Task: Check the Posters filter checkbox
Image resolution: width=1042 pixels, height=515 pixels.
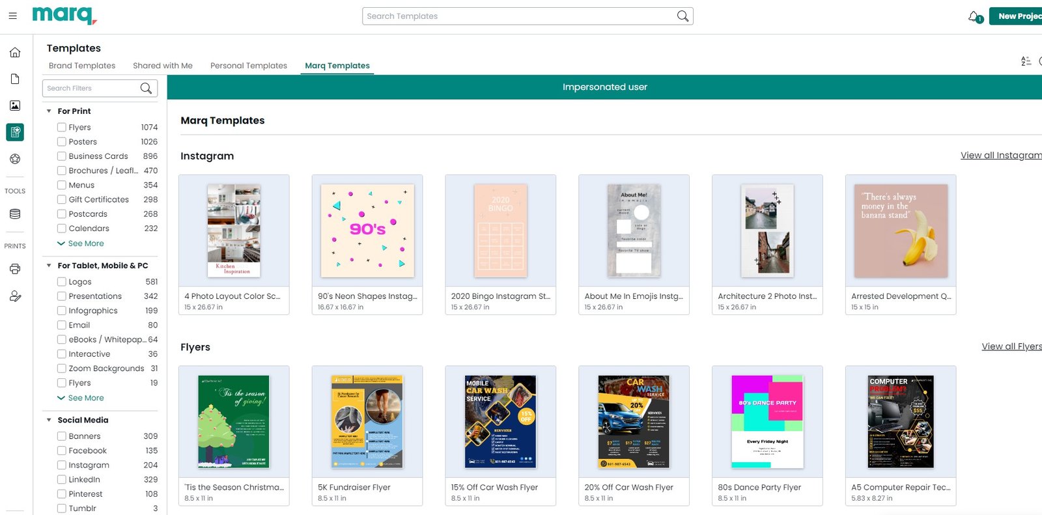Action: pos(62,142)
